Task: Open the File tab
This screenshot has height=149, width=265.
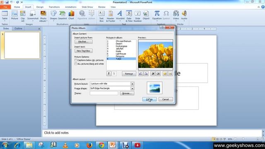Action: 5,7
